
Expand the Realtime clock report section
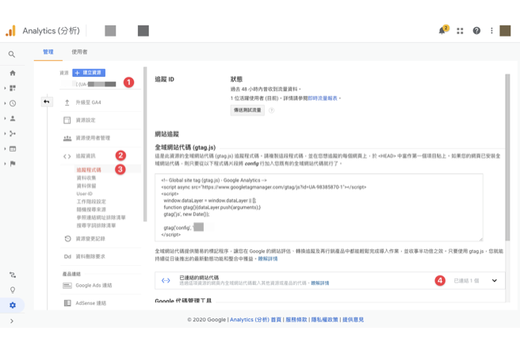click(12, 103)
